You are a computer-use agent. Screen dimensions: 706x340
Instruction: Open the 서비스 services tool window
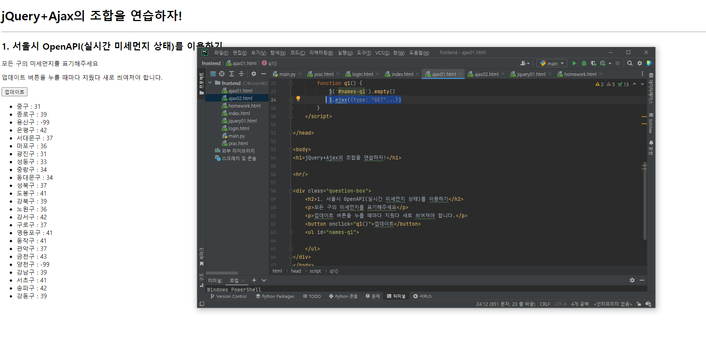pos(422,296)
